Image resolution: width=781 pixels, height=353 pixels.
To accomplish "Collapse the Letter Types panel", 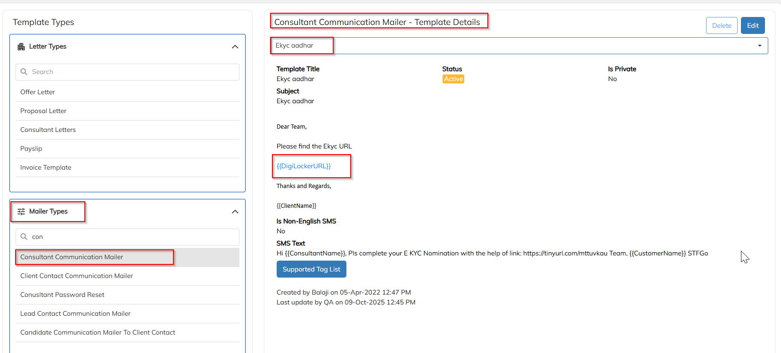I will pos(235,47).
